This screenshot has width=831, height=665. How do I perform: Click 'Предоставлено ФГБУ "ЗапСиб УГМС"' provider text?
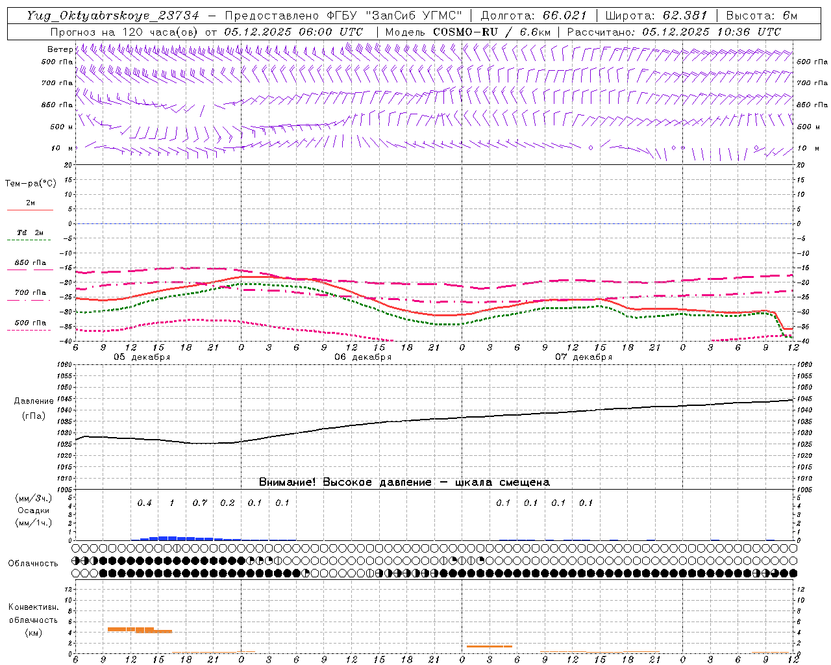tap(343, 16)
